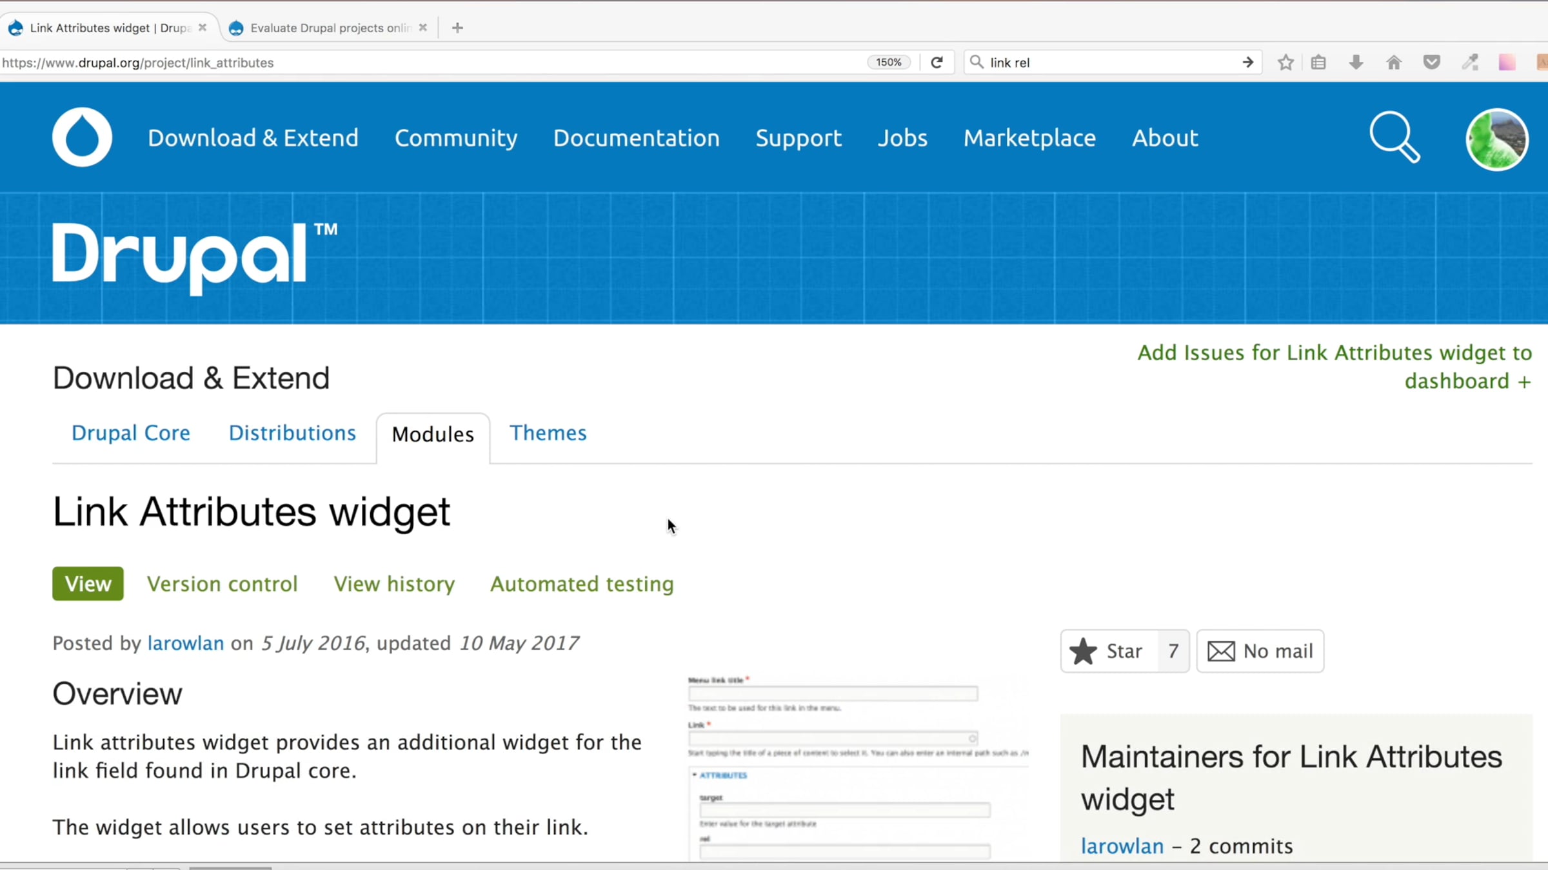Viewport: 1548px width, 870px height.
Task: Open the Documentation menu
Action: point(636,138)
